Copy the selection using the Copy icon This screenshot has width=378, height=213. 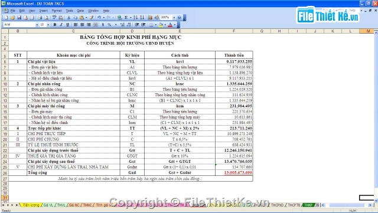click(75, 18)
